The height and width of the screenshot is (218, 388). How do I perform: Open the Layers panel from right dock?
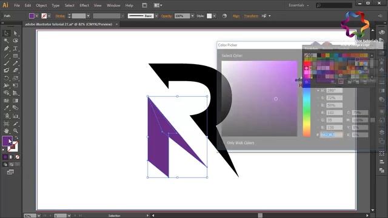[381, 133]
